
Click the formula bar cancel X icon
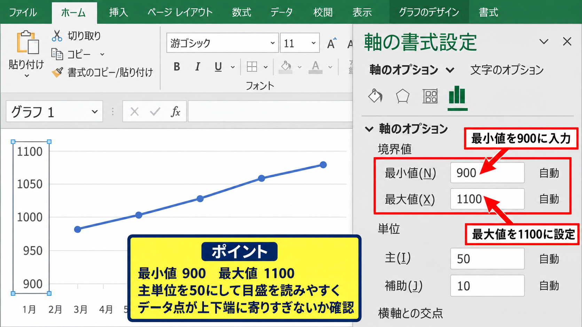134,112
